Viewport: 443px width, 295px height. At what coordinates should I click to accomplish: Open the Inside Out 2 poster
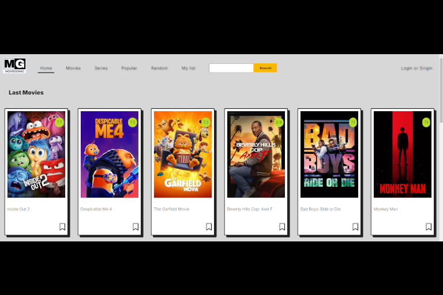[x=36, y=154]
